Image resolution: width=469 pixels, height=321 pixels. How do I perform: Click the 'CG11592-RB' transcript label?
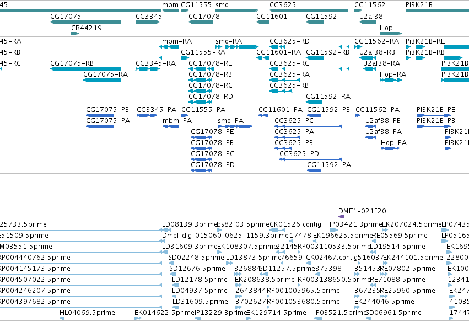[327, 52]
